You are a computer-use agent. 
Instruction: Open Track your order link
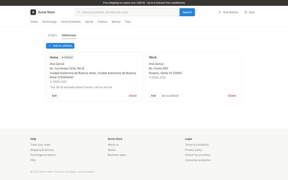point(40,145)
